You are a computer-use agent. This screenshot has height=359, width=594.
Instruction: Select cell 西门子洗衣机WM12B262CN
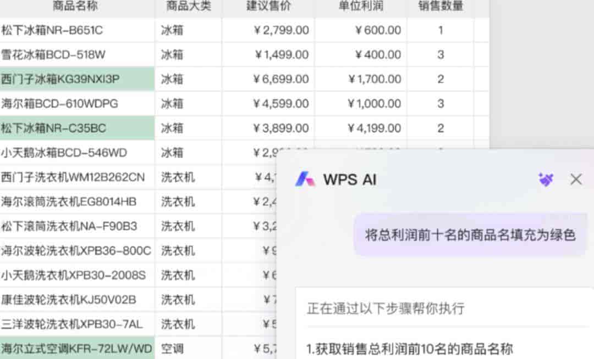77,177
